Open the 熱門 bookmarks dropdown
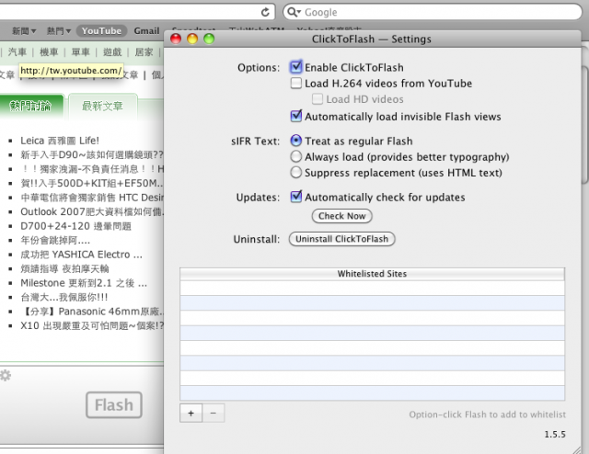This screenshot has height=454, width=589. point(59,31)
